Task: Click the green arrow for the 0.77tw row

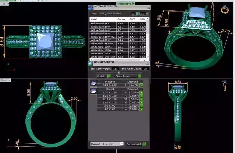Action: tap(141, 85)
